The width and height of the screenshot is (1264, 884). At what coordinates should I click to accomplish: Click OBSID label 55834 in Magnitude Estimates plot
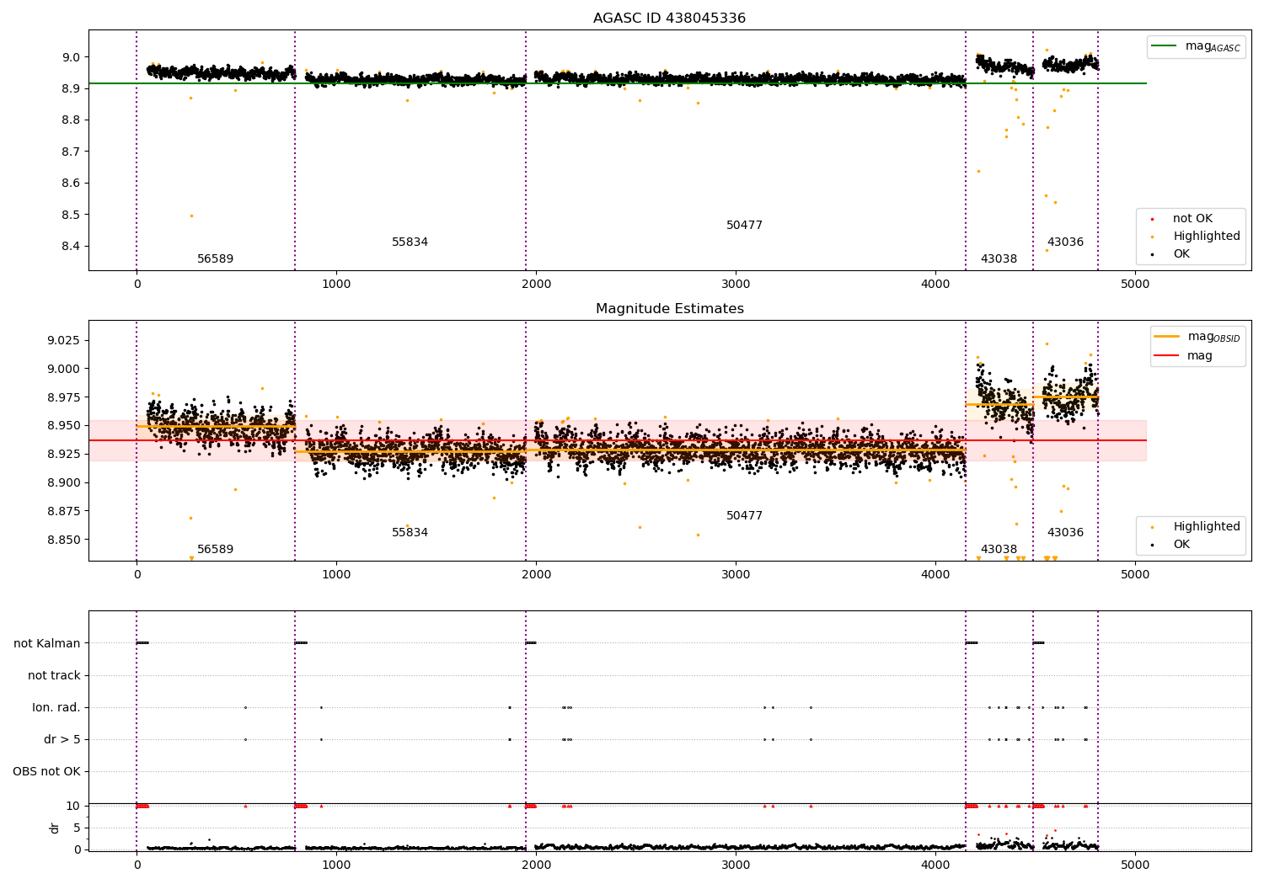click(x=410, y=533)
